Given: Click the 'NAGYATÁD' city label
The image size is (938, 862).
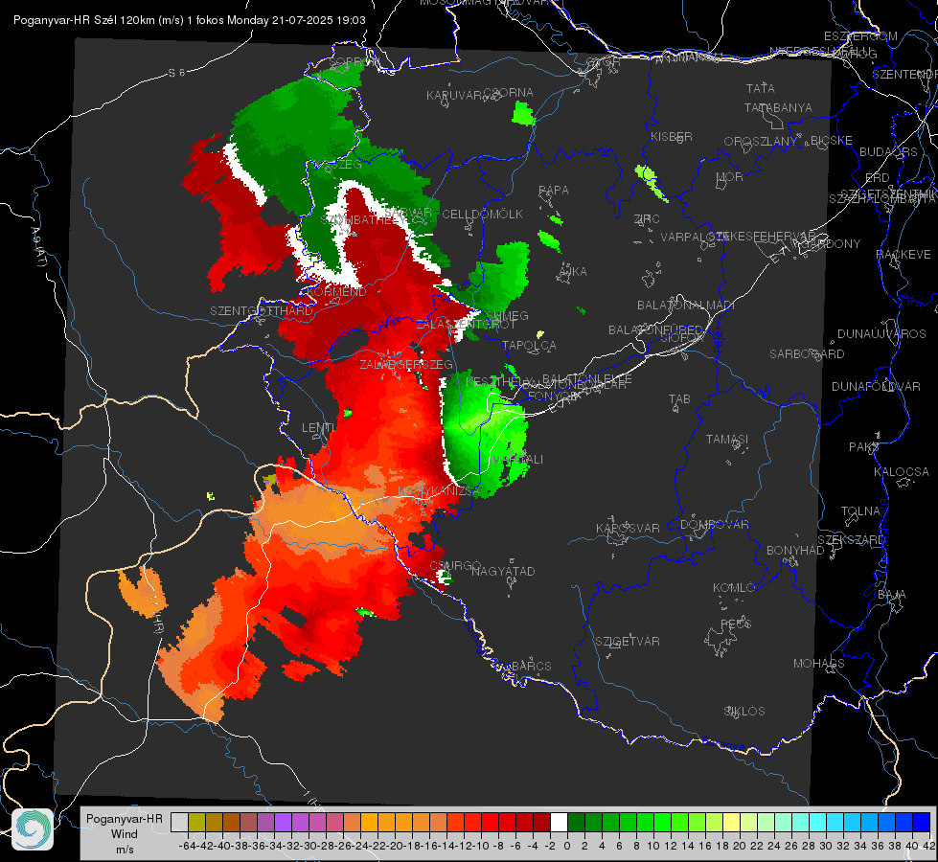Looking at the screenshot, I should [503, 571].
